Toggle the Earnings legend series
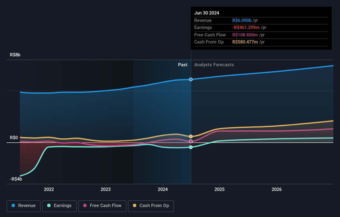 tap(59, 206)
